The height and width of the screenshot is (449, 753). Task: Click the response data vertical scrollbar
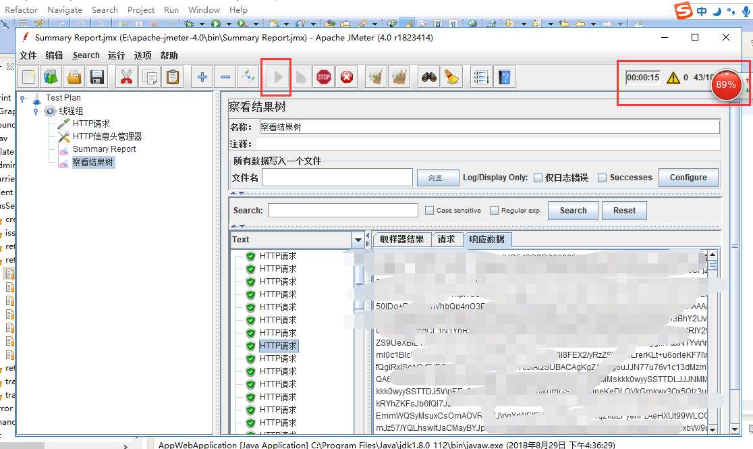713,342
